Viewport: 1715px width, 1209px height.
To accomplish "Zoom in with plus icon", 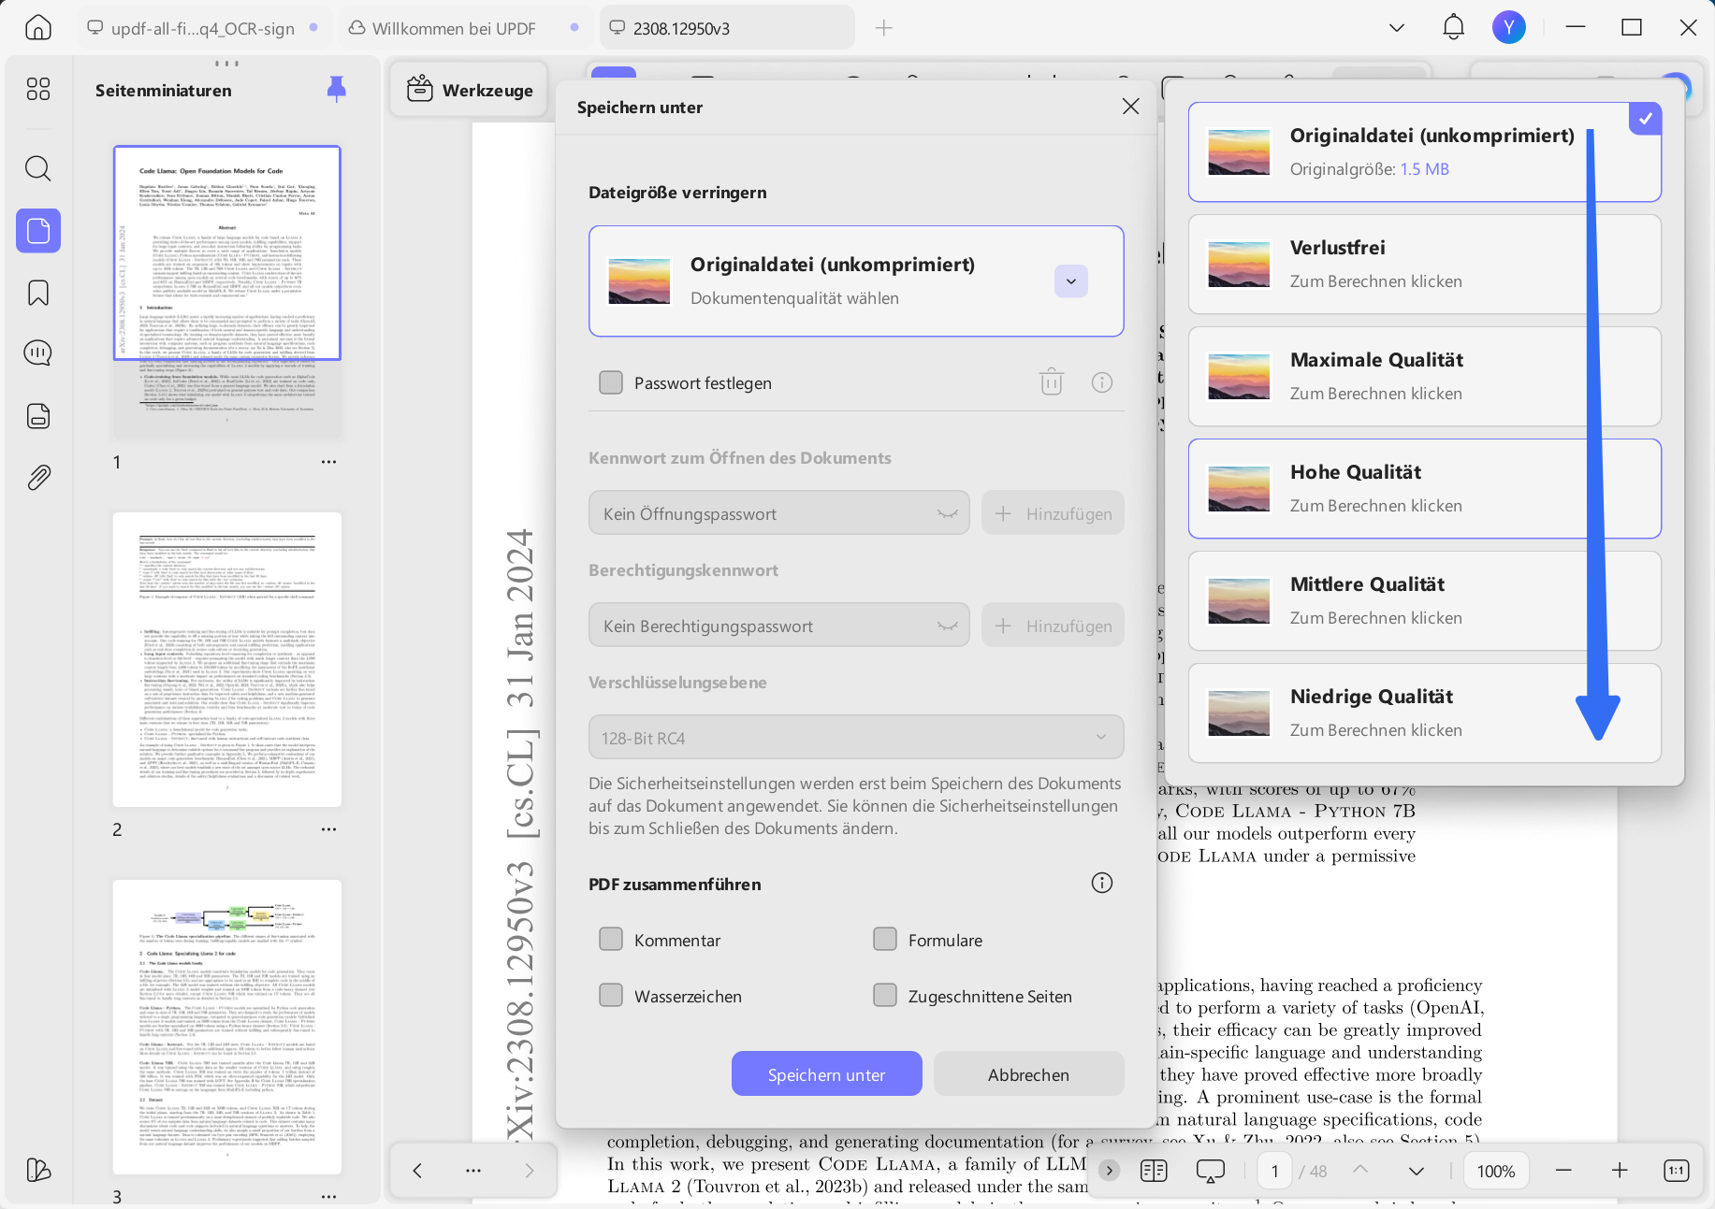I will [1620, 1171].
